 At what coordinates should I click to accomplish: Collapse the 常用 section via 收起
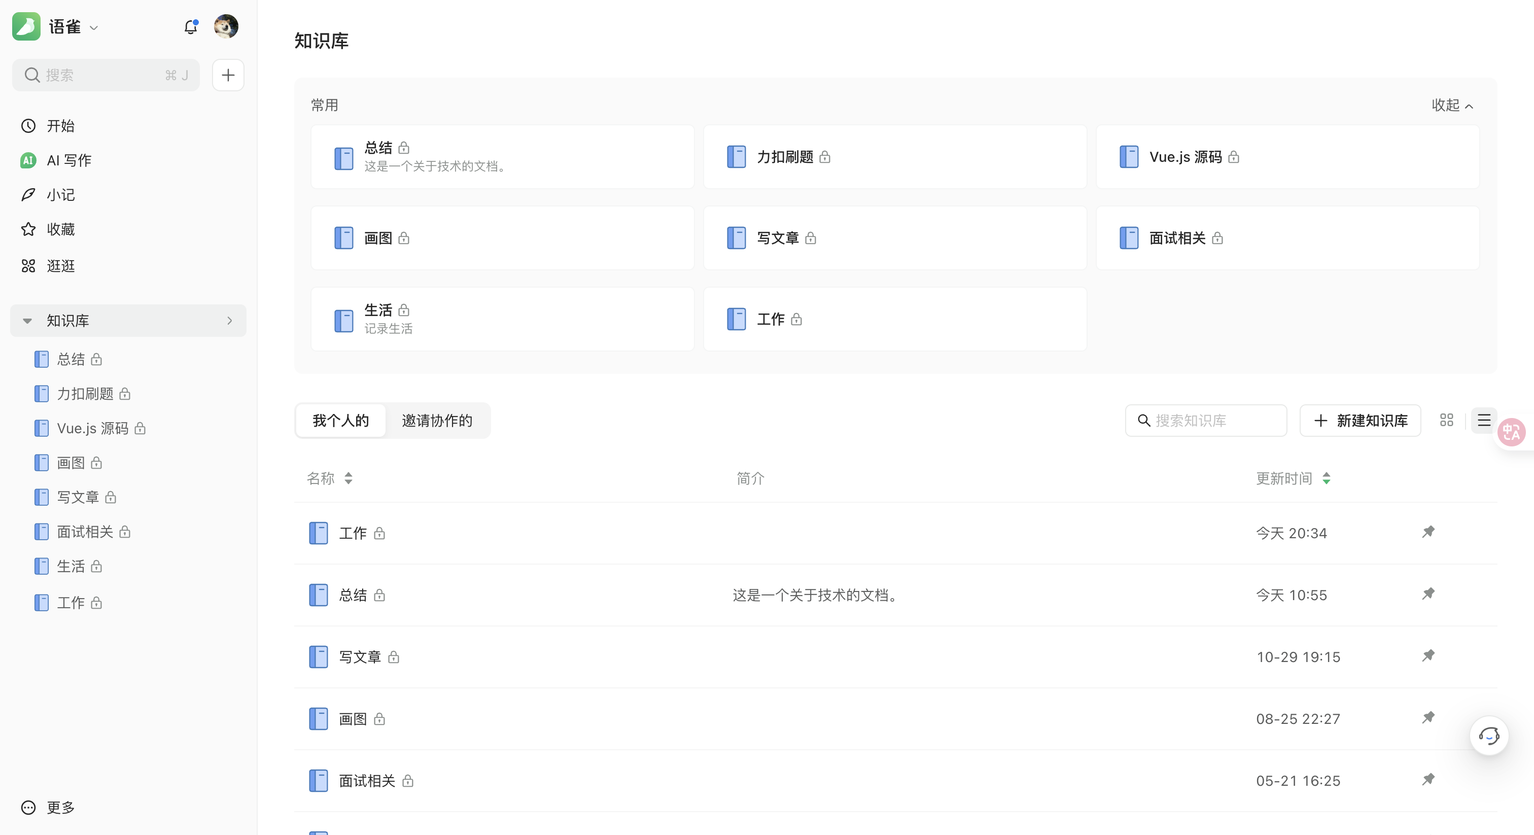pyautogui.click(x=1452, y=106)
